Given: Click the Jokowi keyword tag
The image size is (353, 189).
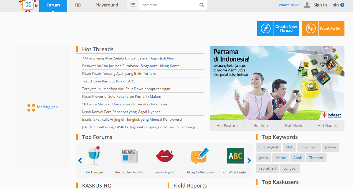Looking at the screenshot, I should [330, 147].
